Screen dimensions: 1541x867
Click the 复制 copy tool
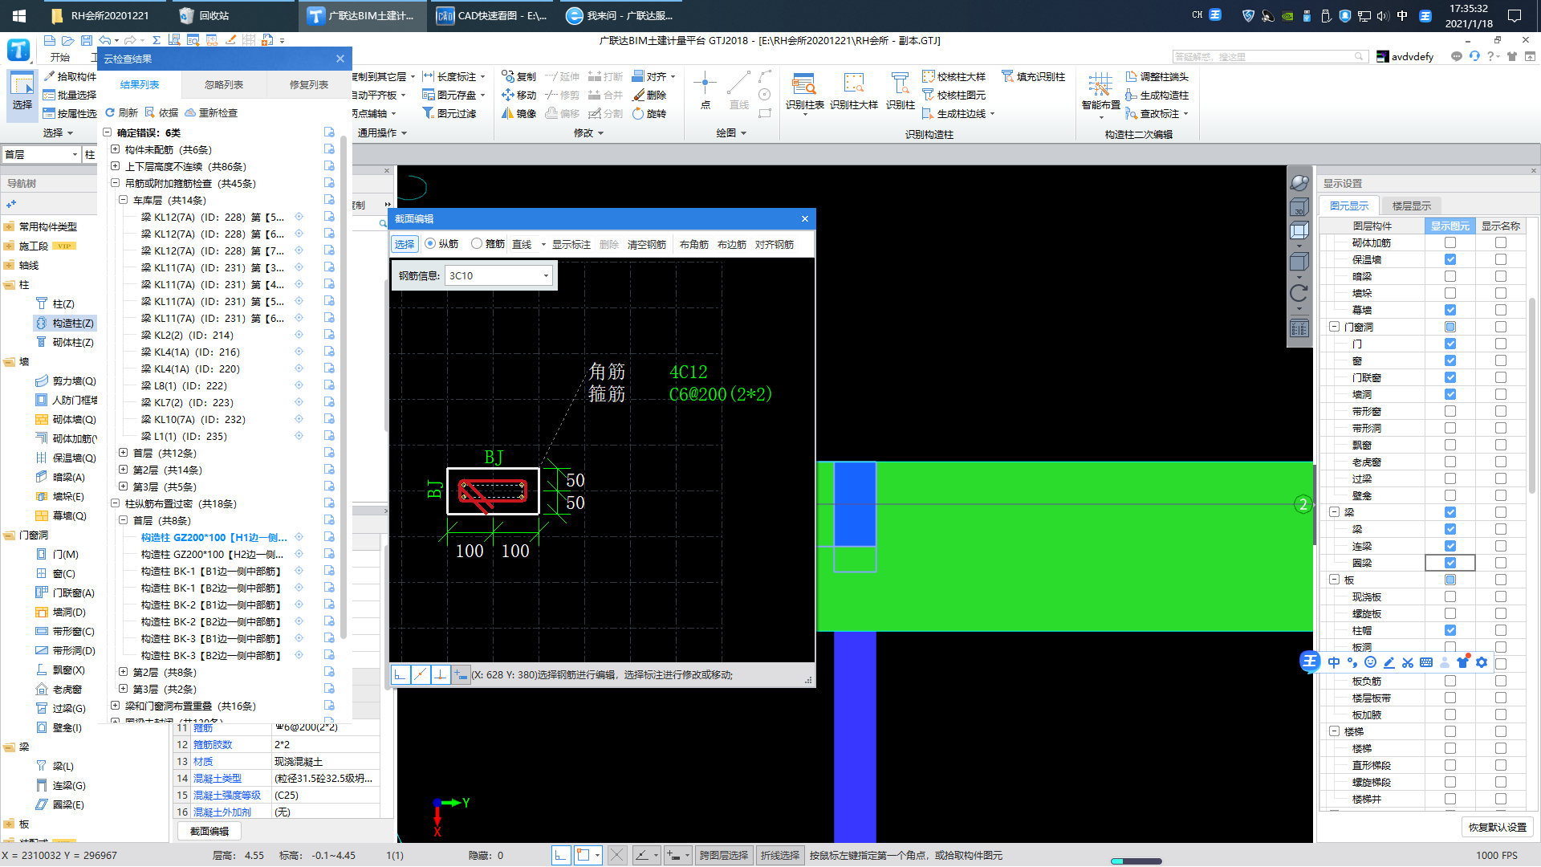click(518, 76)
